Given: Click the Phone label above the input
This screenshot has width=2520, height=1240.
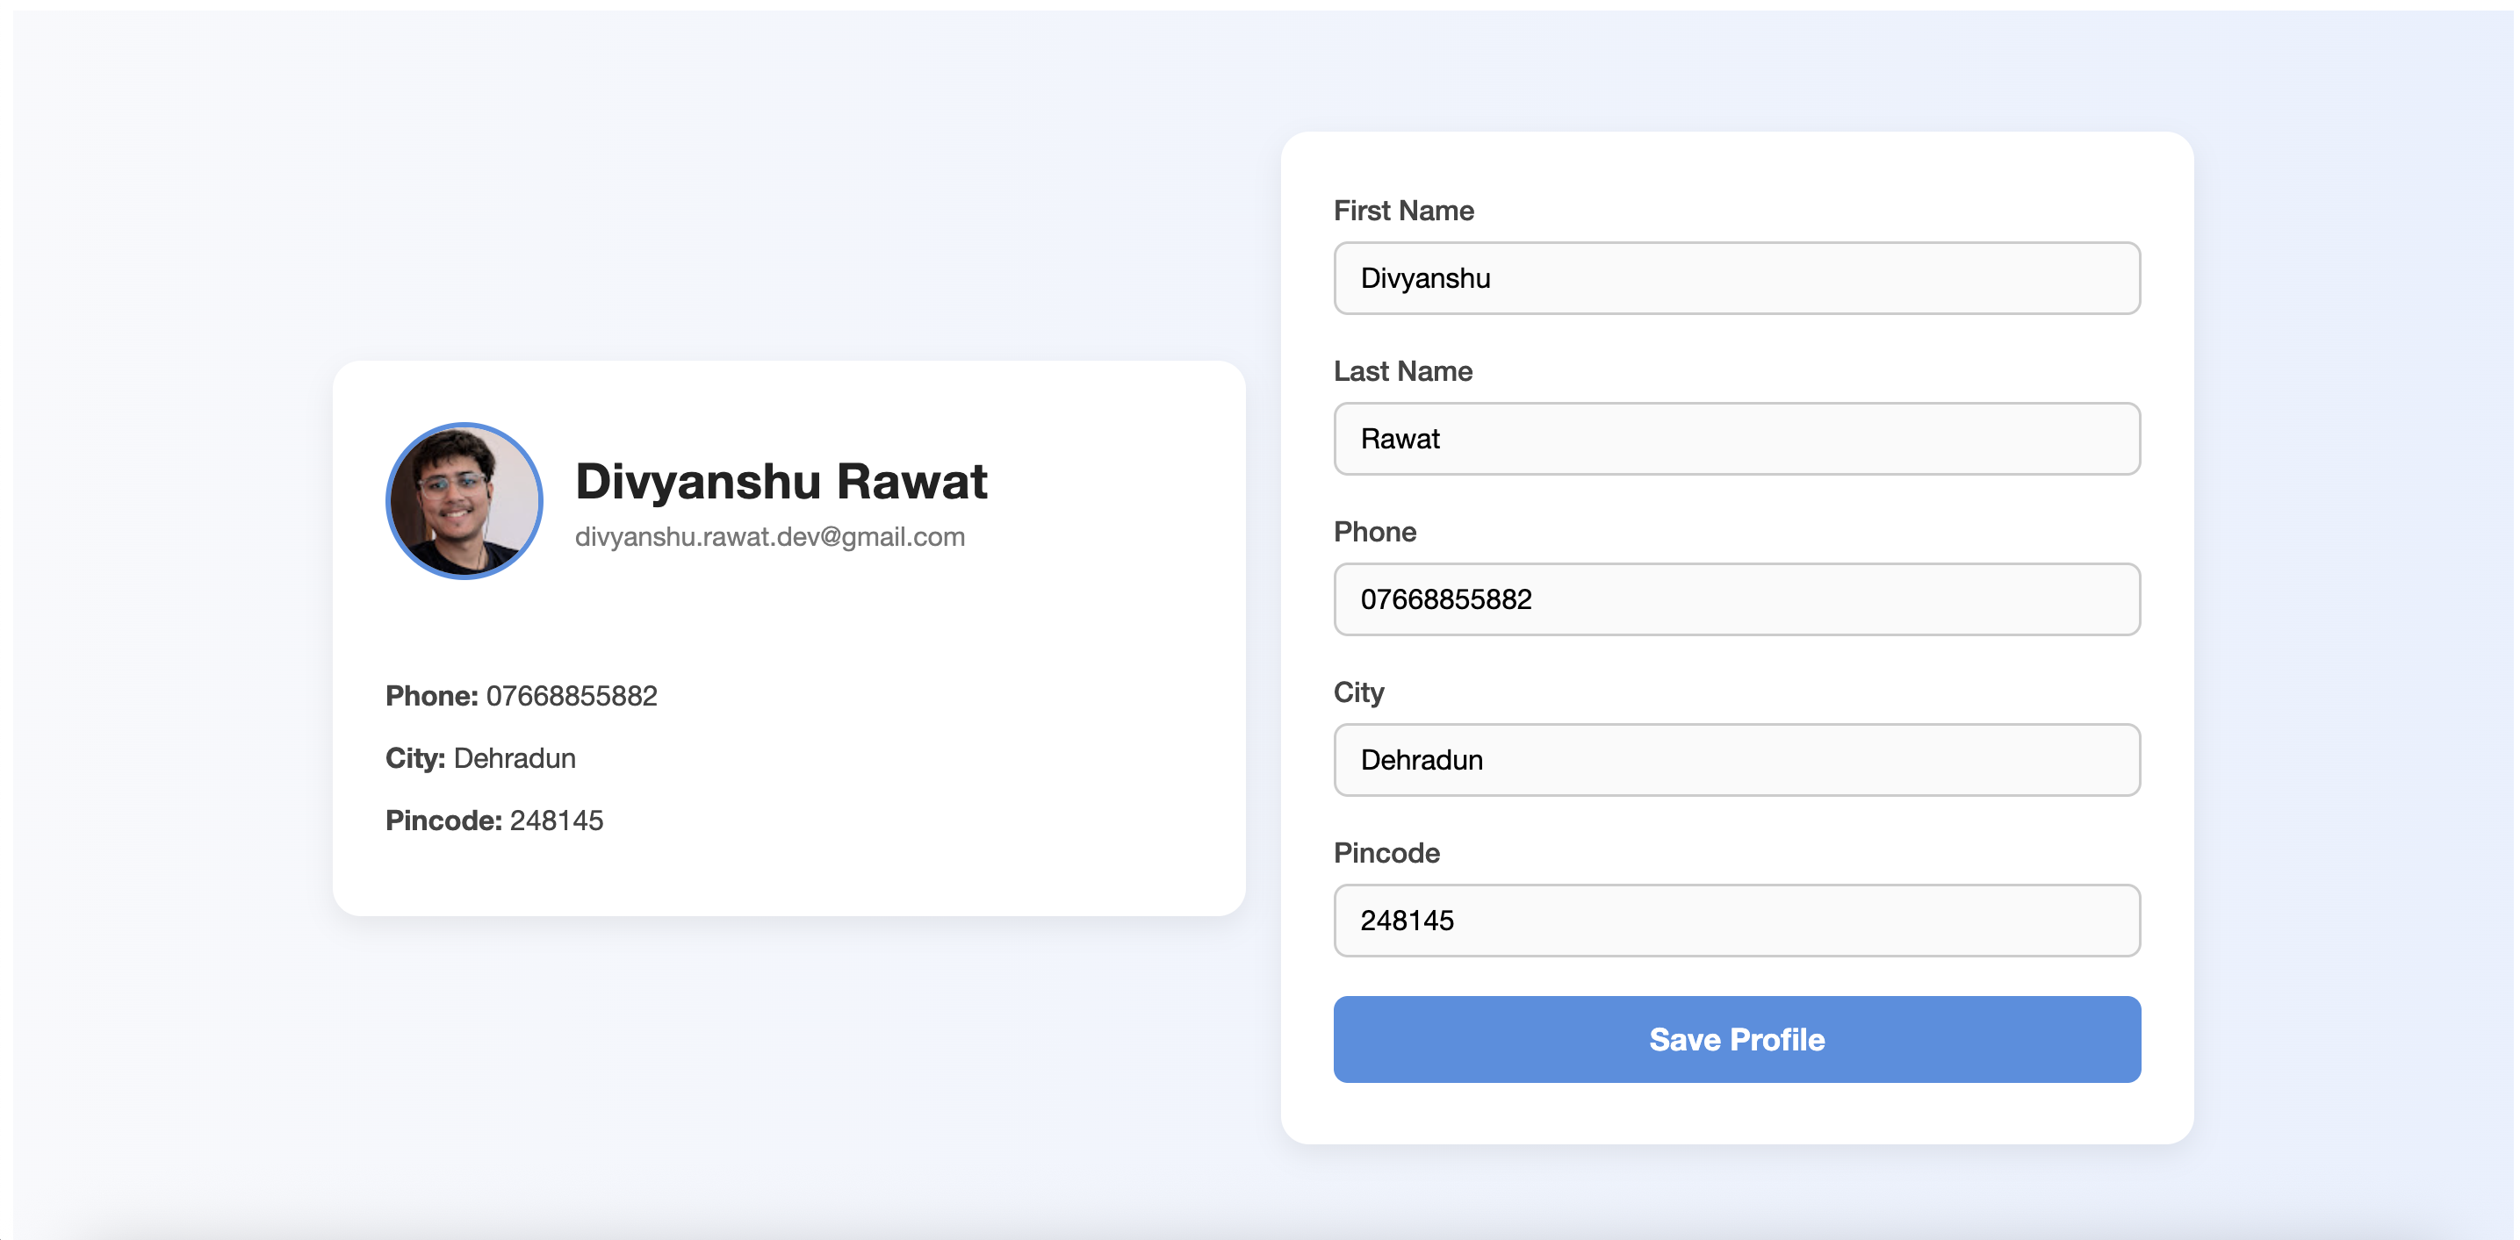Looking at the screenshot, I should (x=1374, y=531).
